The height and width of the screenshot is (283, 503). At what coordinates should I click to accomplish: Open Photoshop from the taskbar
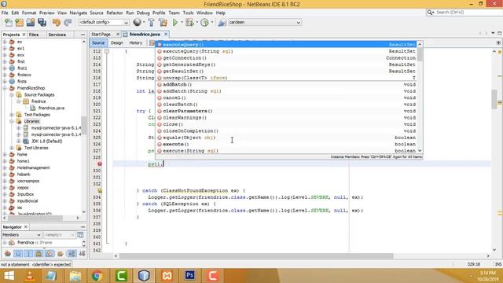click(x=189, y=276)
